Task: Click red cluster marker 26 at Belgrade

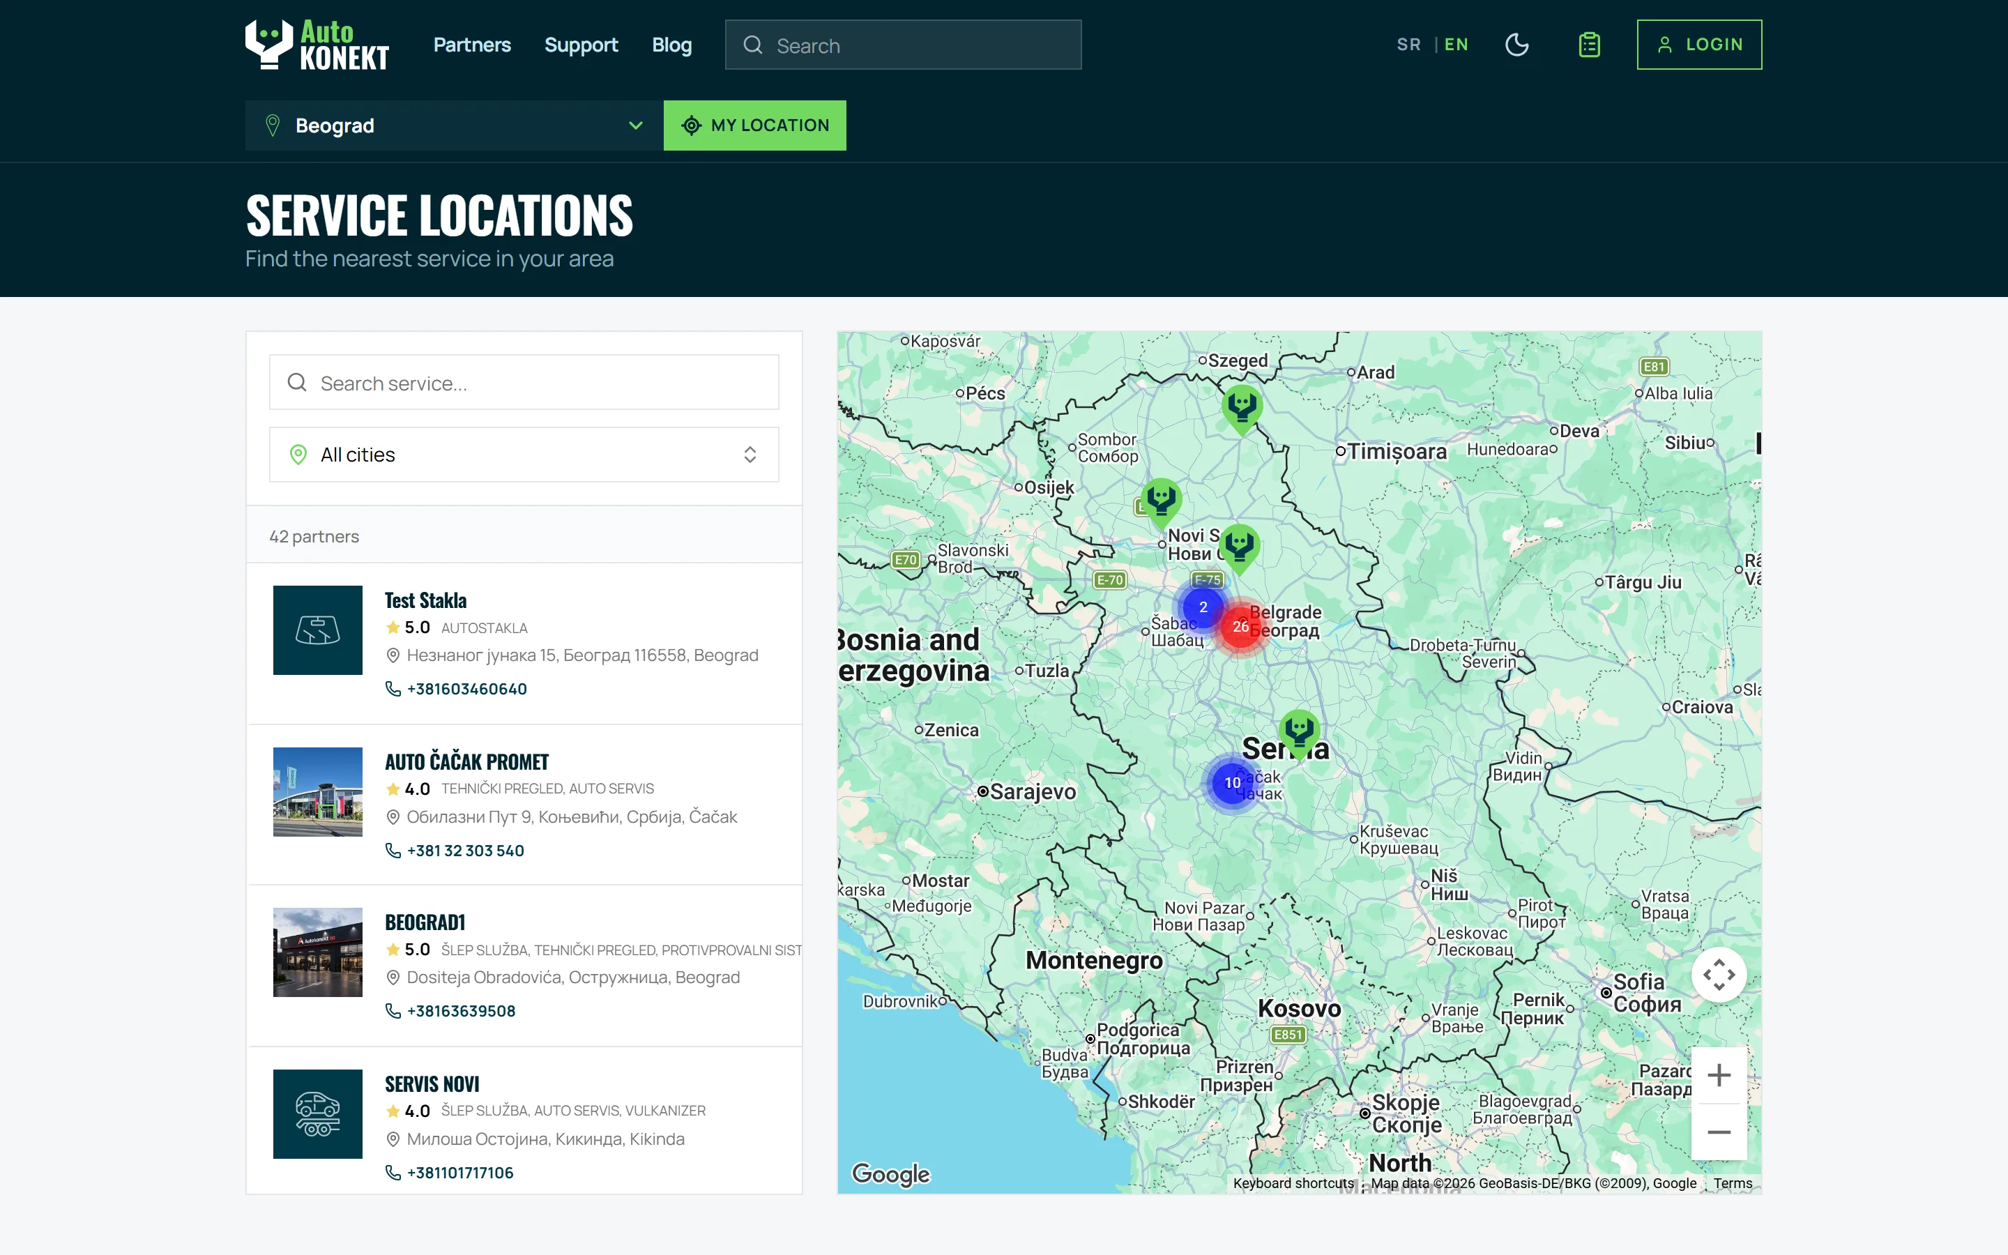Action: (1240, 626)
